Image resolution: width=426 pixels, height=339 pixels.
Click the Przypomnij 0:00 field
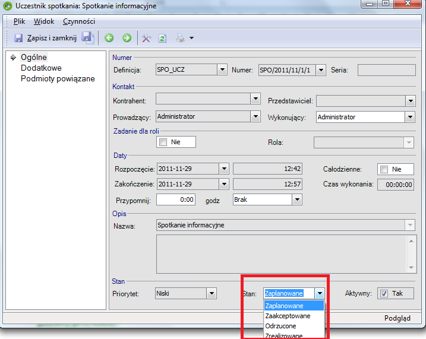click(x=176, y=199)
